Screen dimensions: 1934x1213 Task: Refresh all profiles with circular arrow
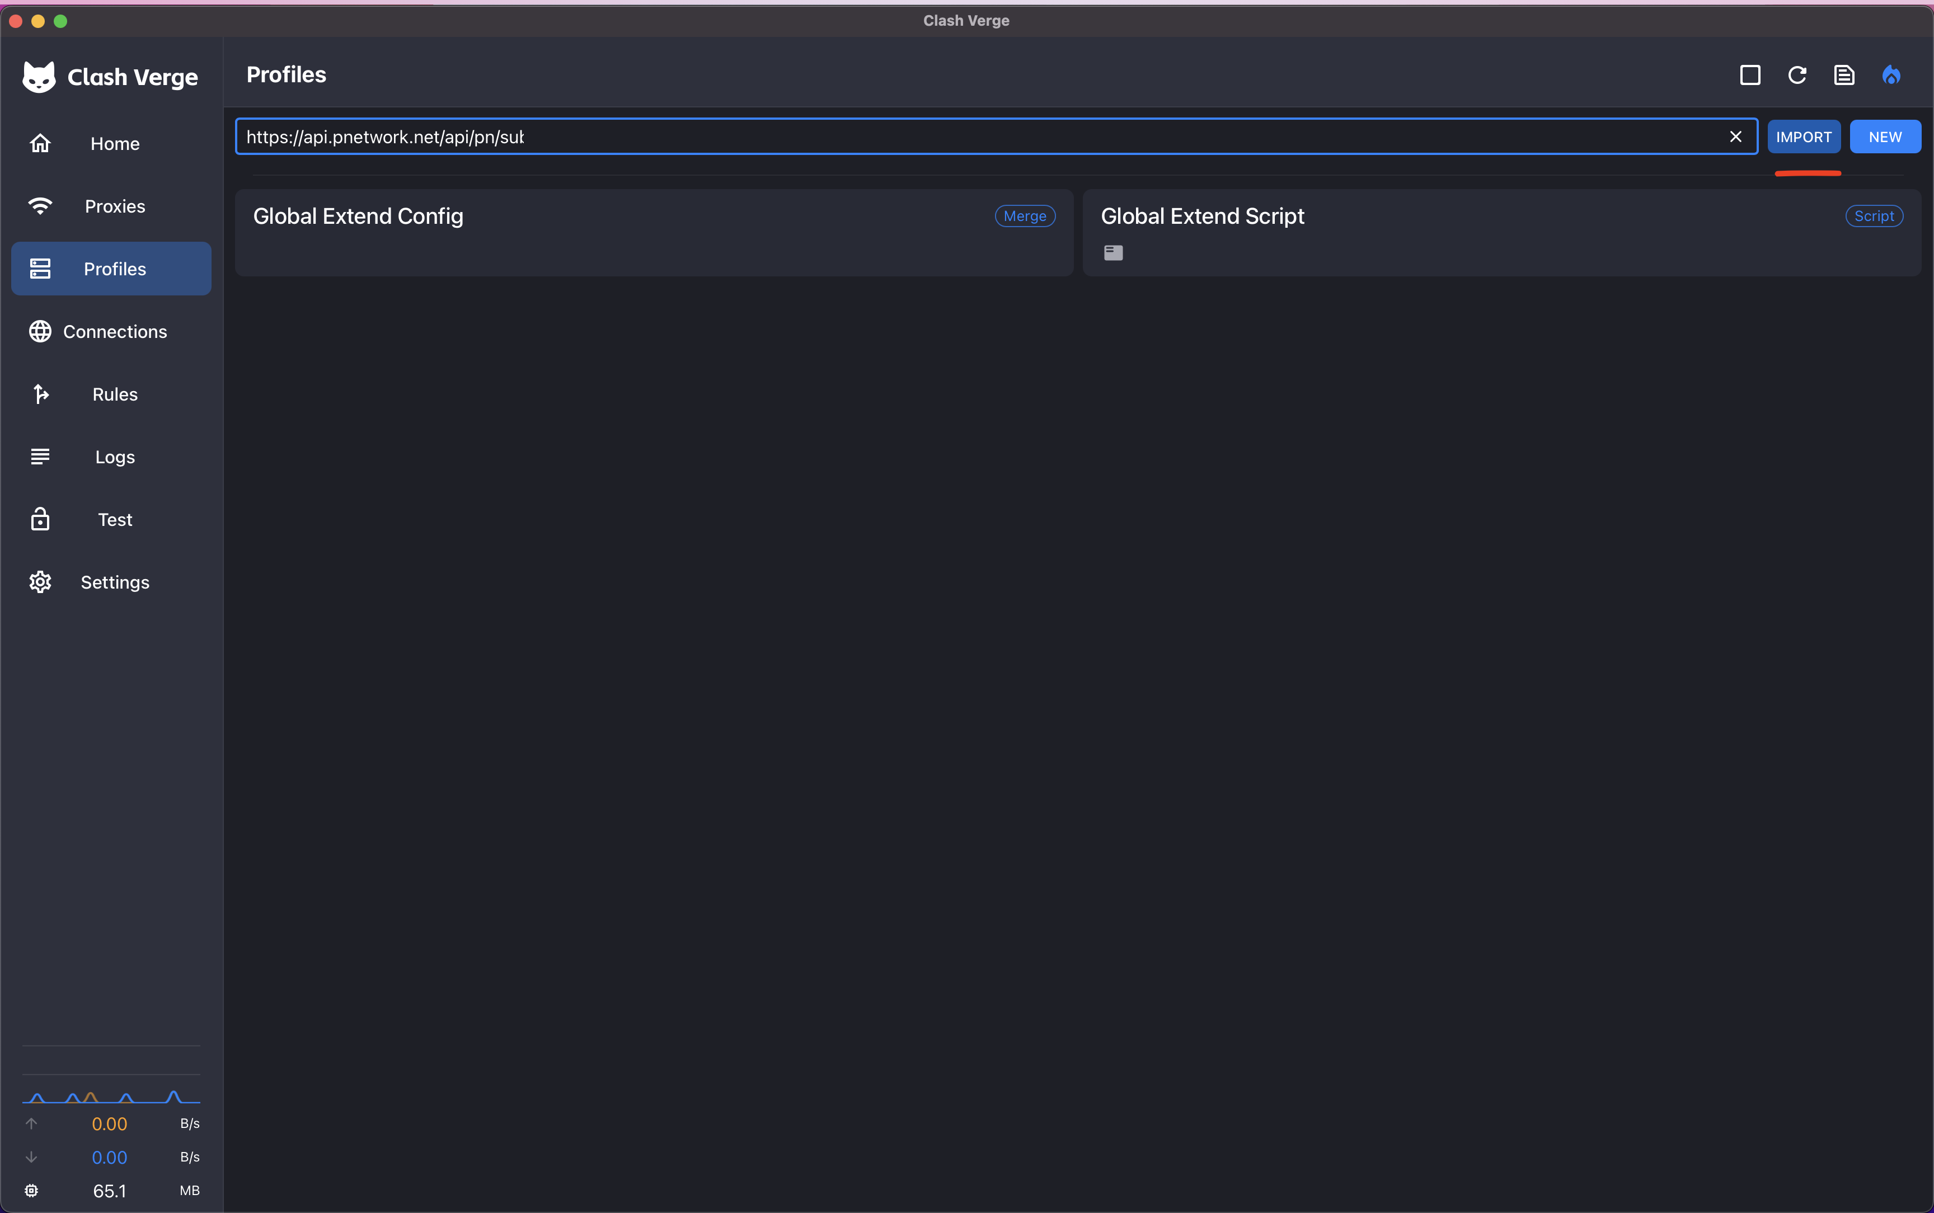[x=1797, y=76]
